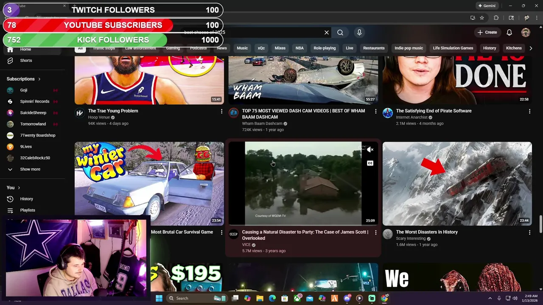Clear the YouTube search box with X
The height and width of the screenshot is (305, 543).
(x=327, y=33)
